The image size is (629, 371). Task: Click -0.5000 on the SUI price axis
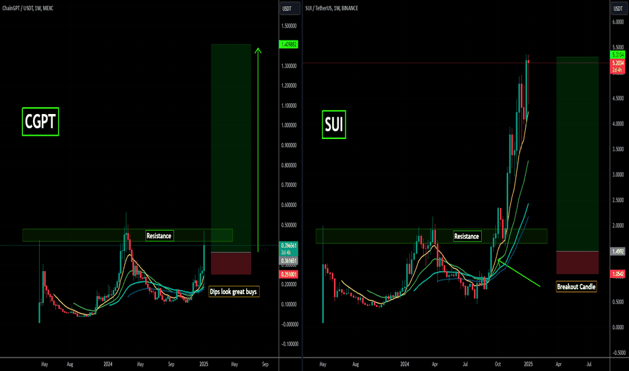point(618,353)
